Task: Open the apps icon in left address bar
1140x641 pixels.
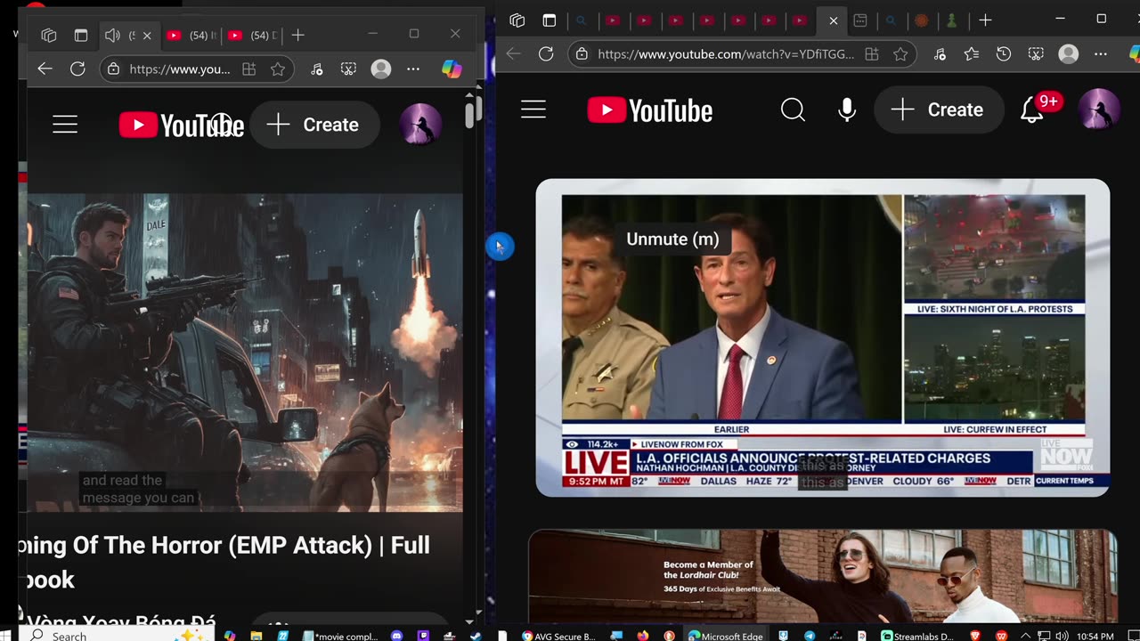Action: point(249,69)
